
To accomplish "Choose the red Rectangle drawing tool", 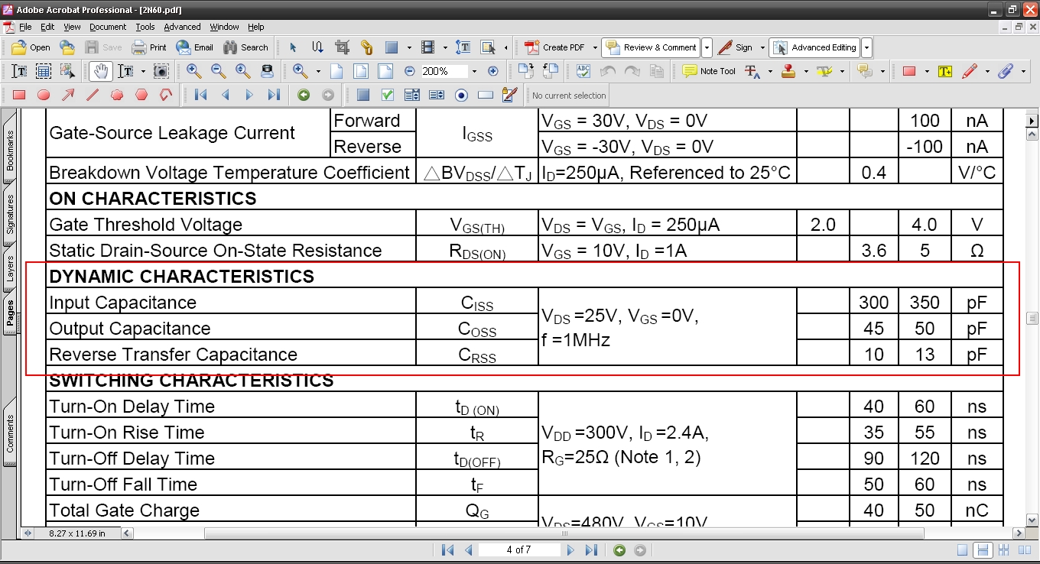I will (x=19, y=96).
